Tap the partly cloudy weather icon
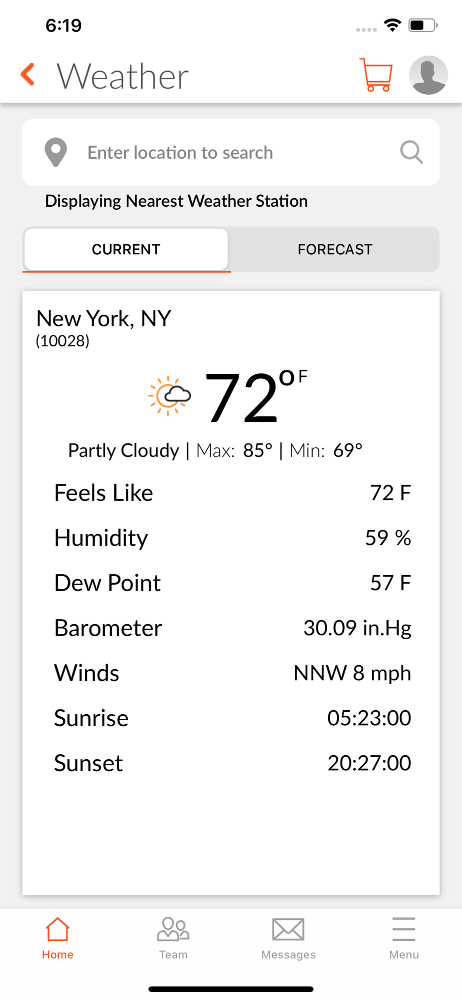The height and width of the screenshot is (1001, 462). [169, 396]
